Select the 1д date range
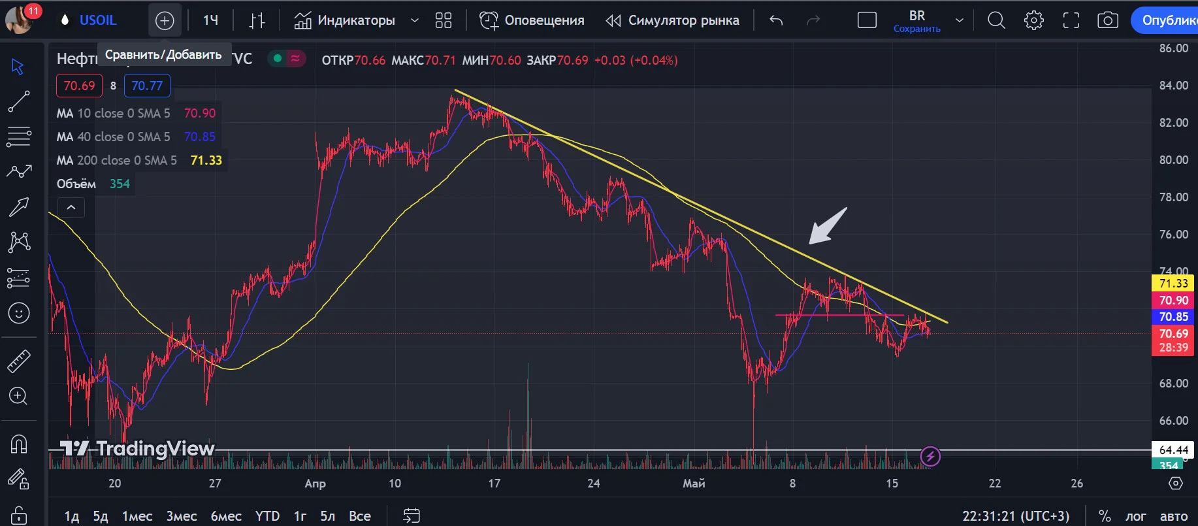 coord(72,516)
